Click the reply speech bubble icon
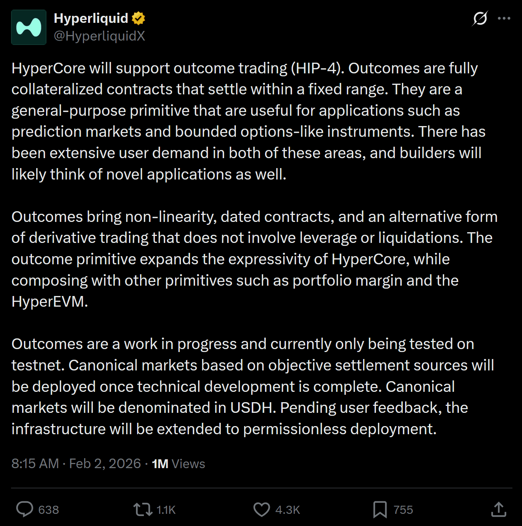 point(25,509)
